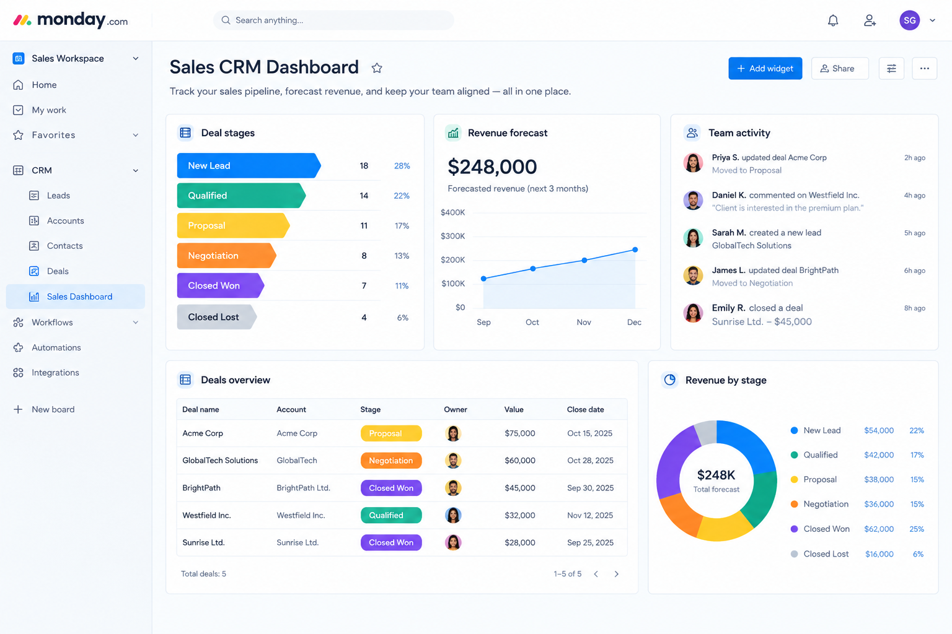
Task: Click $62,000 in the Revenue by stage legend
Action: click(x=879, y=529)
